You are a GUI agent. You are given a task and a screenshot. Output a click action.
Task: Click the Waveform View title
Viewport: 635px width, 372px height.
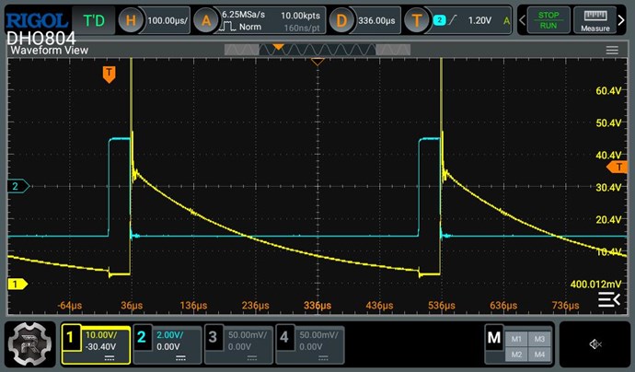(x=50, y=51)
